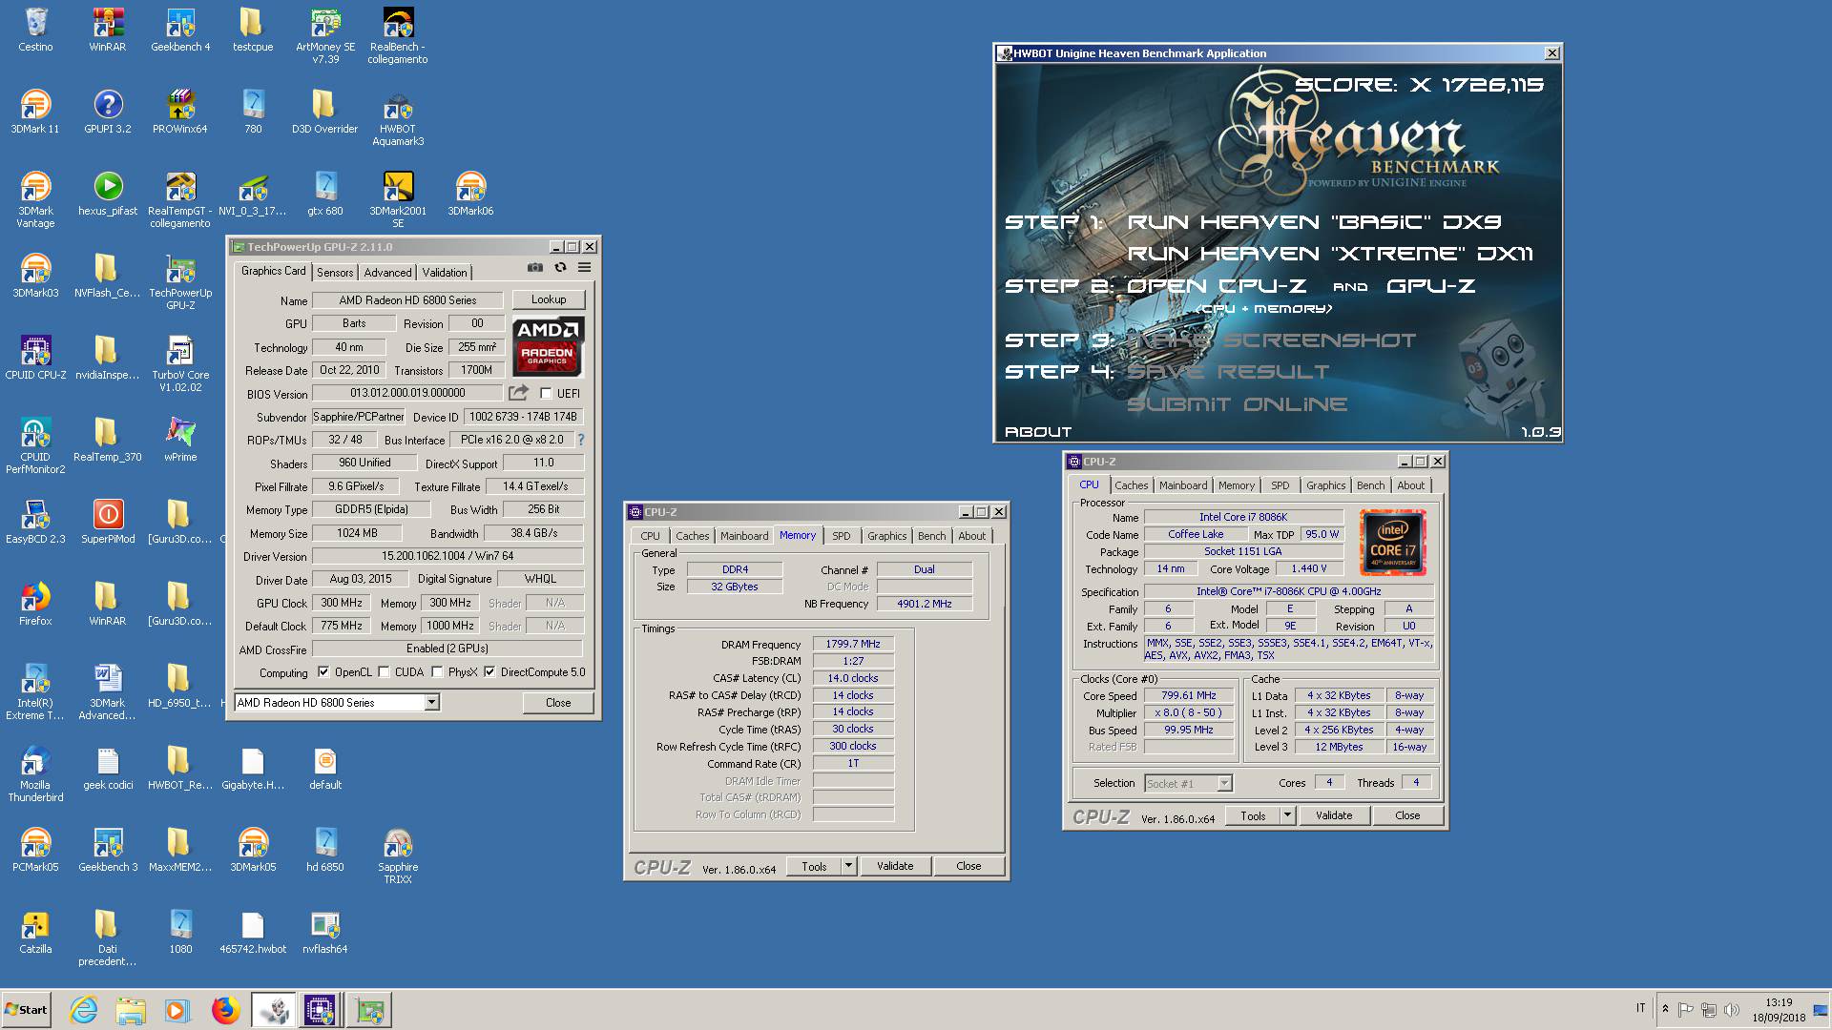
Task: Launch GPUPI 3.2 desktop icon
Action: [108, 112]
